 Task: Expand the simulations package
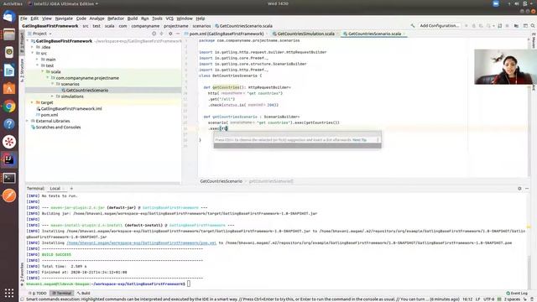coord(52,96)
